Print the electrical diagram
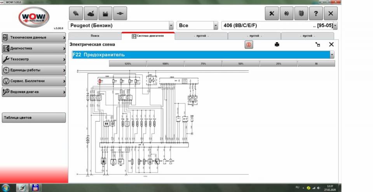 [x=277, y=45]
